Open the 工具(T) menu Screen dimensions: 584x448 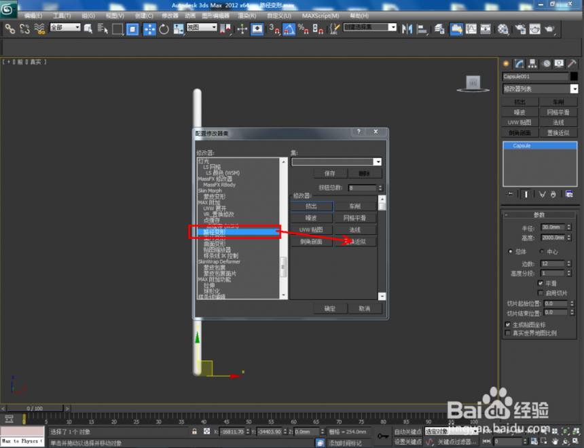coord(62,16)
